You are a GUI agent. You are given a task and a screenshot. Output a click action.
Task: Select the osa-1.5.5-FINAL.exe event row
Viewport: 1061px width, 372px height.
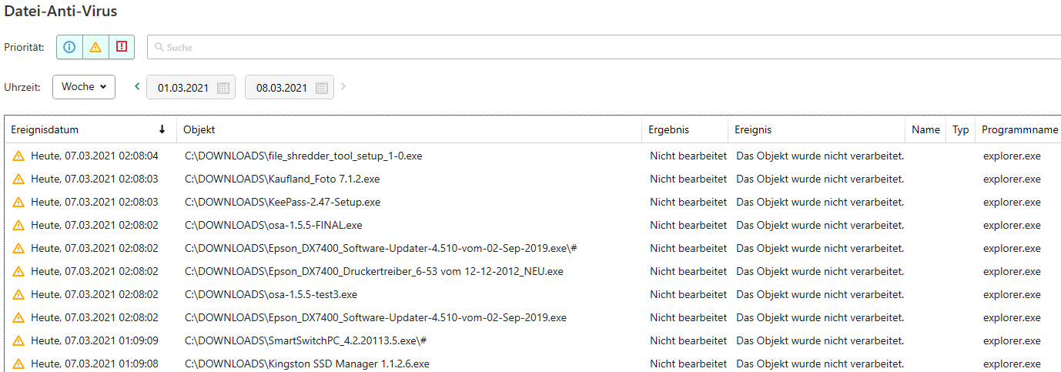click(533, 225)
